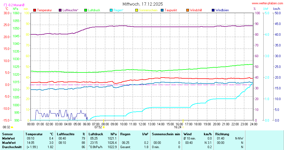
Task: Click the chart title Mittwoch, 17.12.2025
Action: [143, 4]
